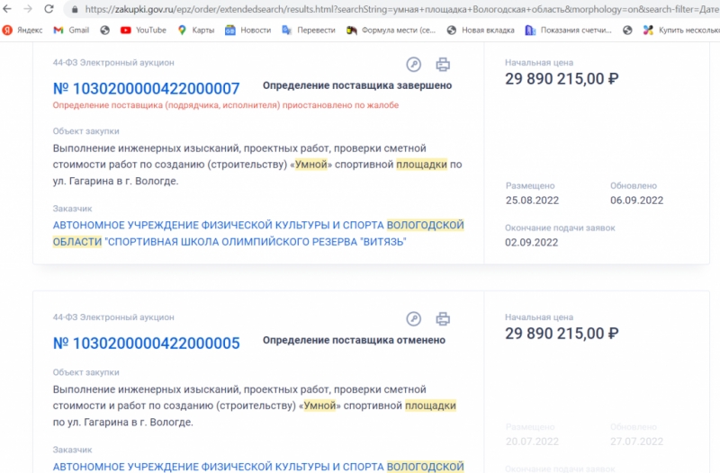Click the signature key icon for tender 0422000007
This screenshot has width=720, height=473.
click(414, 64)
